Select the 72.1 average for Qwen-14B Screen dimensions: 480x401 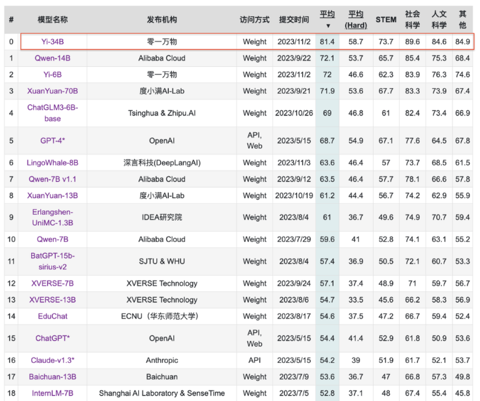(x=328, y=58)
